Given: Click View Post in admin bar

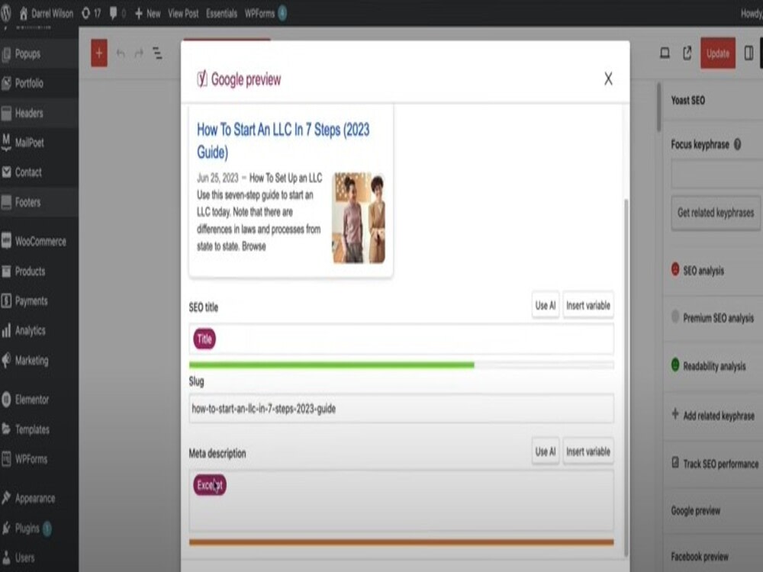Looking at the screenshot, I should [183, 14].
